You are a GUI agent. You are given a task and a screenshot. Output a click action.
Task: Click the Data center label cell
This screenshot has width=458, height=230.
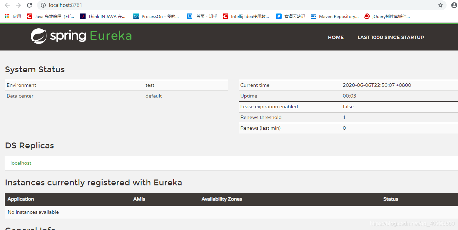coord(20,96)
